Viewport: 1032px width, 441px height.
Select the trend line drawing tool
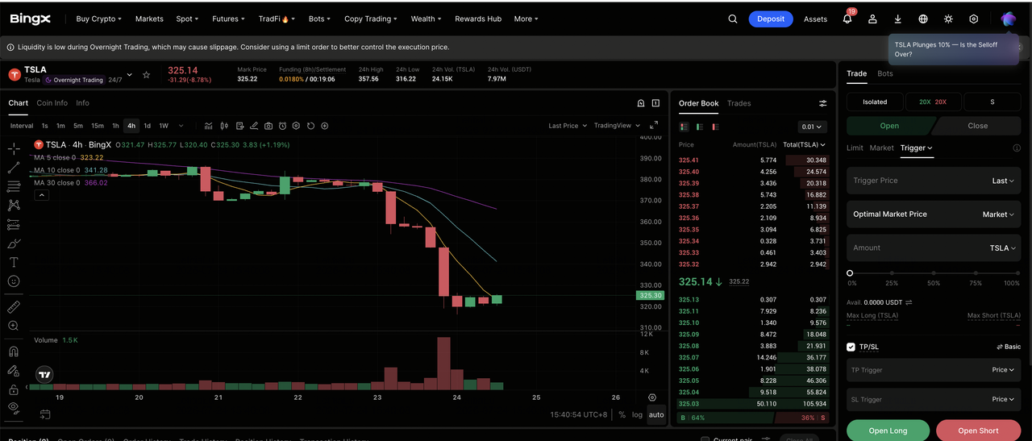click(14, 168)
